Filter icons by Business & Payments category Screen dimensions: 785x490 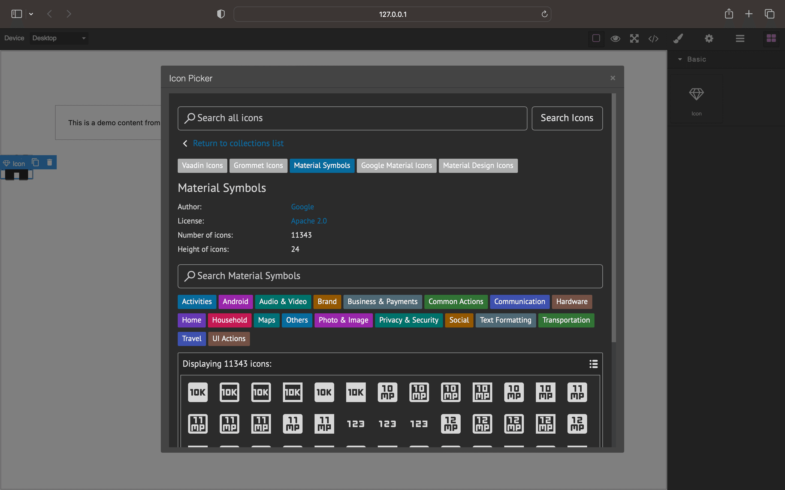coord(382,302)
